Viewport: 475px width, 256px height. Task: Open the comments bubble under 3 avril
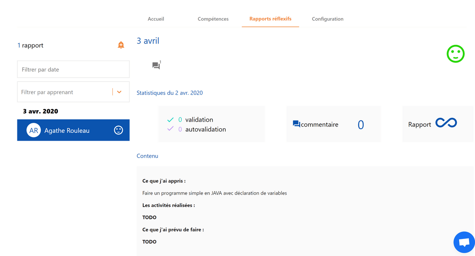[x=156, y=65]
